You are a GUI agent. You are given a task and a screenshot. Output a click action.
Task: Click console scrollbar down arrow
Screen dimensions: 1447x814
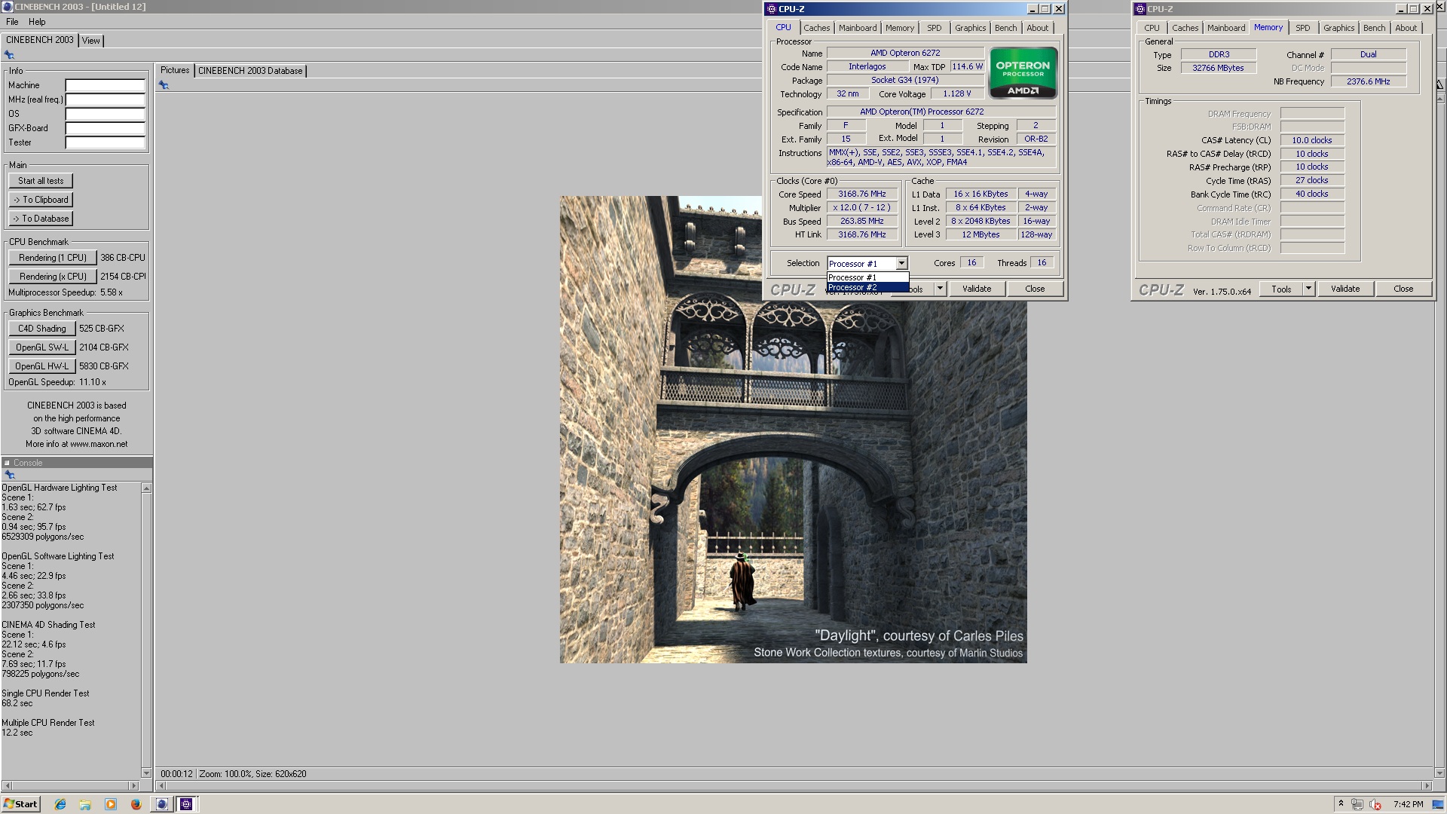pos(146,773)
